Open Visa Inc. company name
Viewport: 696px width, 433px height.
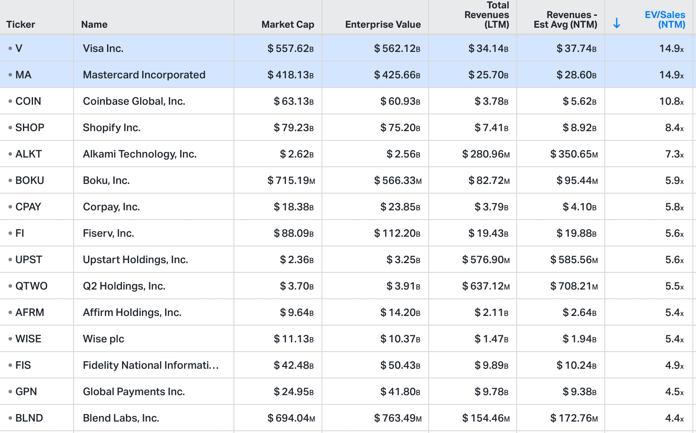103,48
